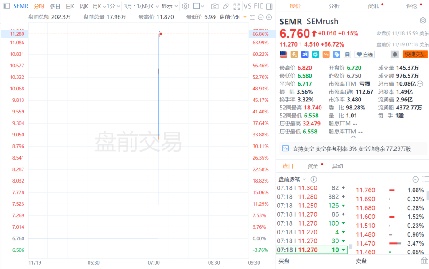Viewport: 429px width, 269px height.
Task: Zoom out the chart with minus icon
Action: pos(261,17)
